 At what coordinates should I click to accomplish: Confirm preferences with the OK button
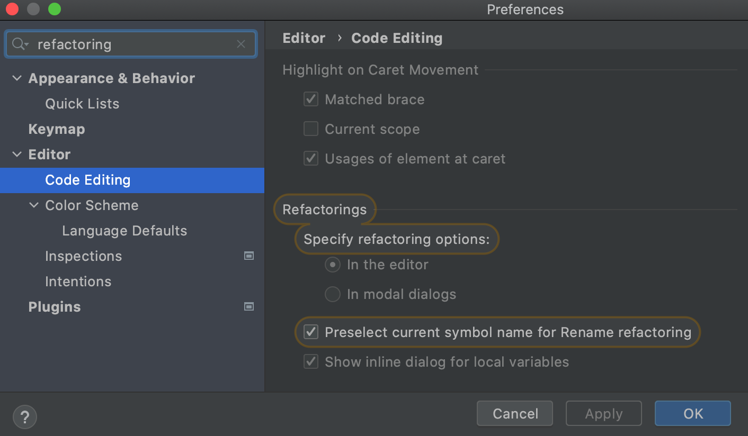pos(692,413)
